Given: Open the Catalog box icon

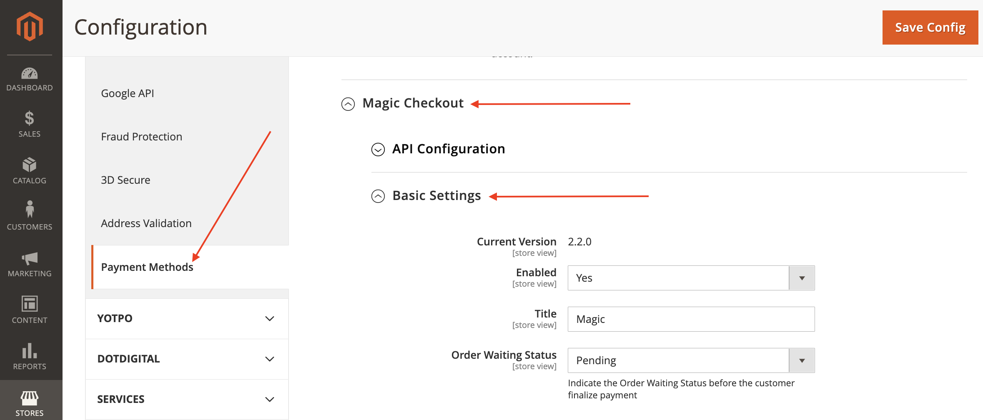Looking at the screenshot, I should [29, 165].
